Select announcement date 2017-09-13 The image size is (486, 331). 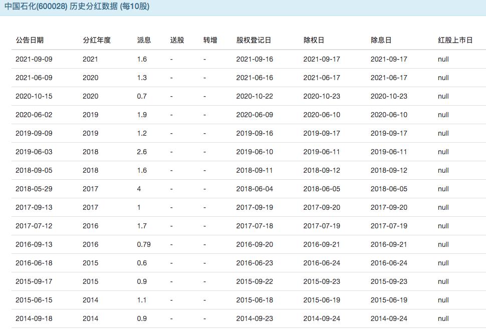point(34,207)
